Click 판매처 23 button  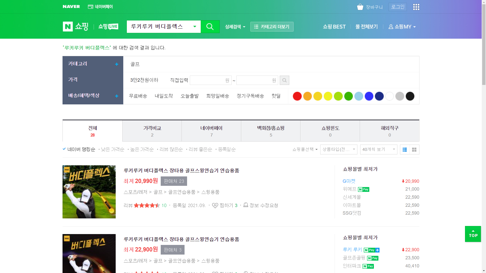174,181
